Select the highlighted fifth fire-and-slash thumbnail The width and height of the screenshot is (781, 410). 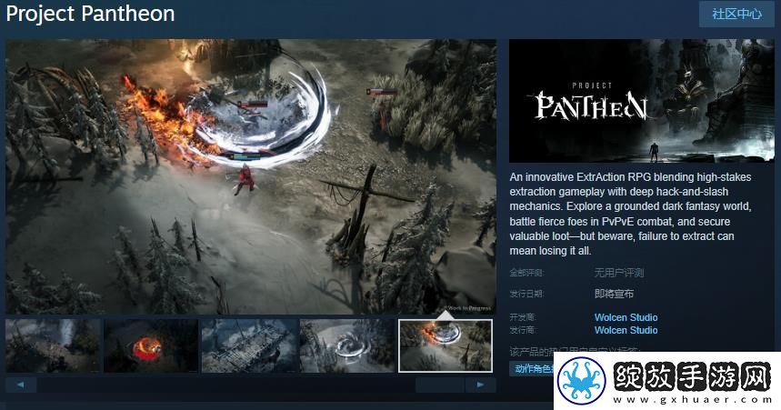pos(446,345)
